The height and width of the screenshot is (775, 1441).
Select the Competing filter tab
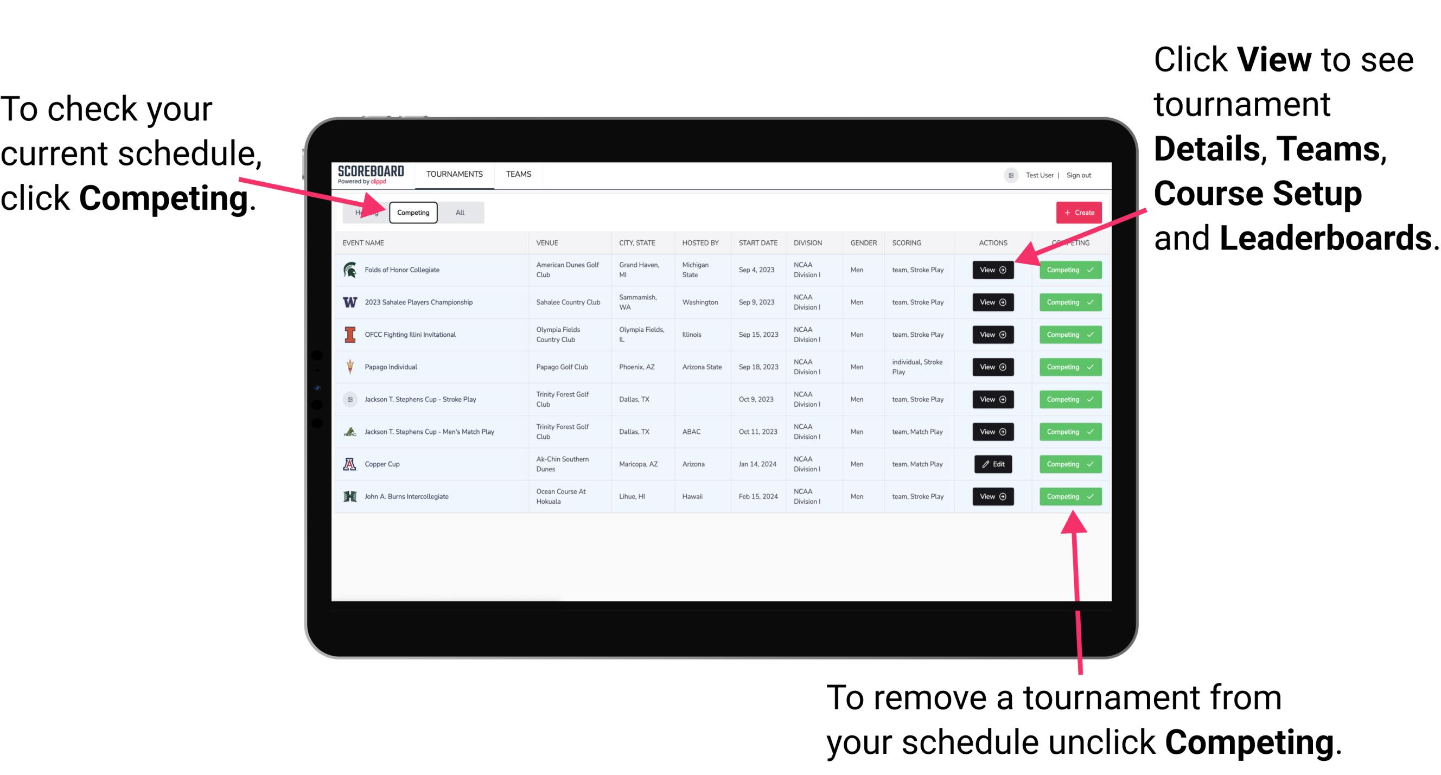pyautogui.click(x=413, y=213)
